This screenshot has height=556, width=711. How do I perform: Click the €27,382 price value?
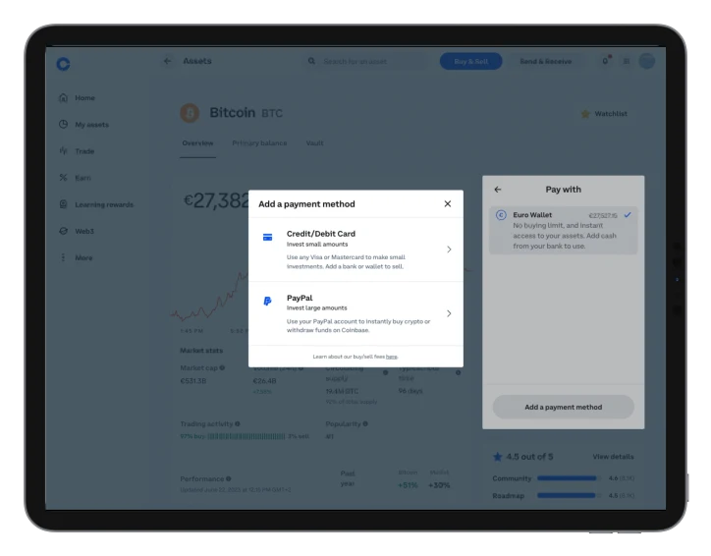[x=216, y=200]
